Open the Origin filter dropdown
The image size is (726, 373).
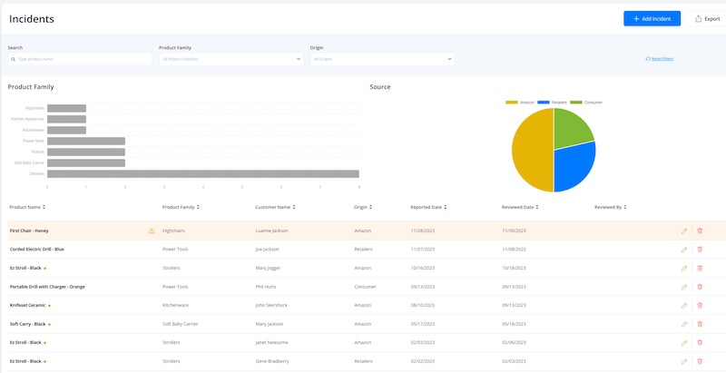pyautogui.click(x=381, y=59)
